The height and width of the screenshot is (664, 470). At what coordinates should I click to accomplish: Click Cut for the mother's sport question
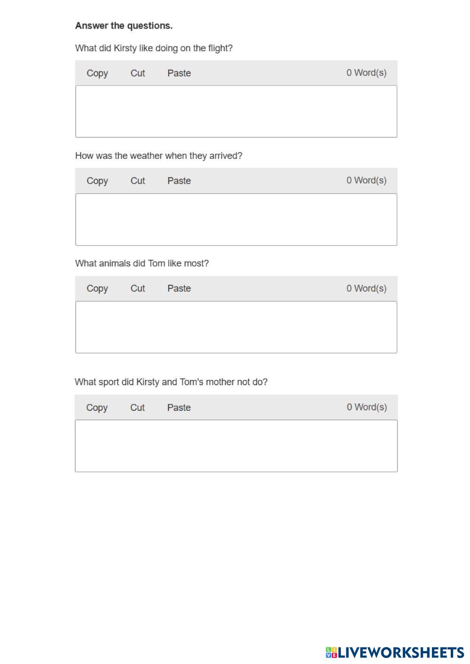pos(137,408)
